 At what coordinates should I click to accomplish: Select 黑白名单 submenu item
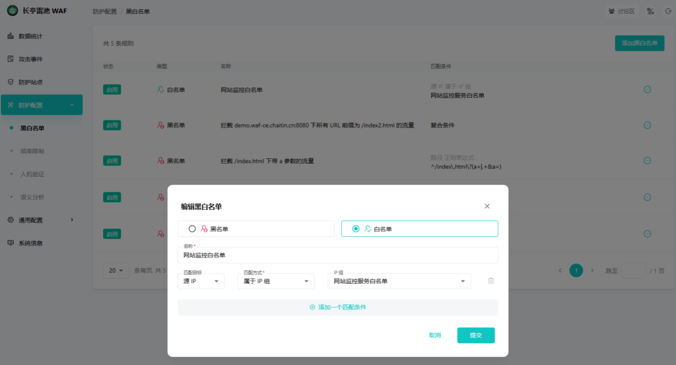coord(32,128)
